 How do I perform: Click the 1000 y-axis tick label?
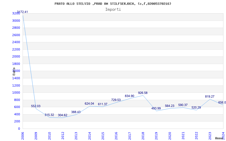pyautogui.click(x=16, y=93)
